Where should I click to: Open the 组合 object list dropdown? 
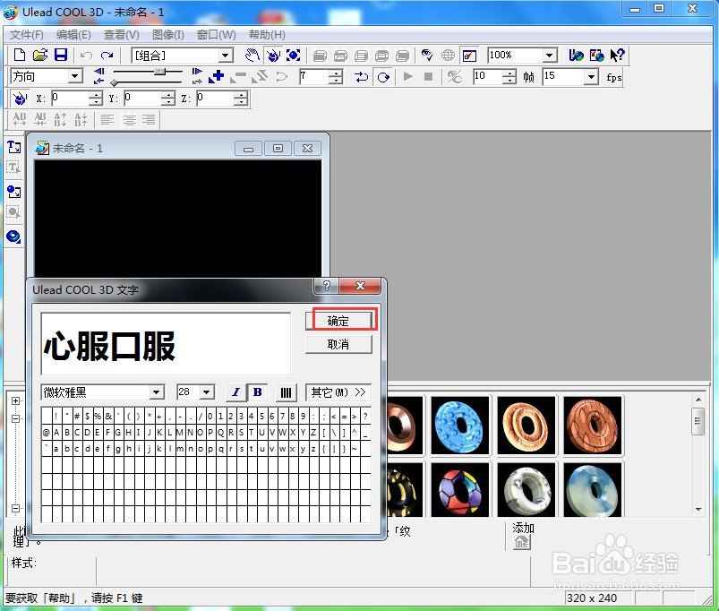225,56
